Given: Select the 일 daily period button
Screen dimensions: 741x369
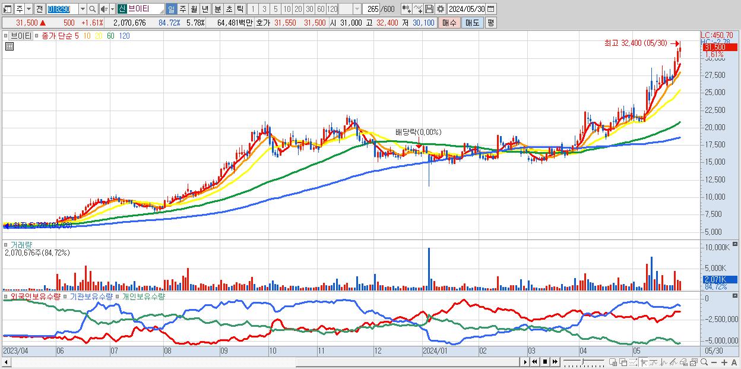Looking at the screenshot, I should click(171, 9).
